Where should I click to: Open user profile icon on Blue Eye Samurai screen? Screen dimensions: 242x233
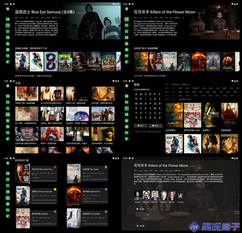(8, 9)
